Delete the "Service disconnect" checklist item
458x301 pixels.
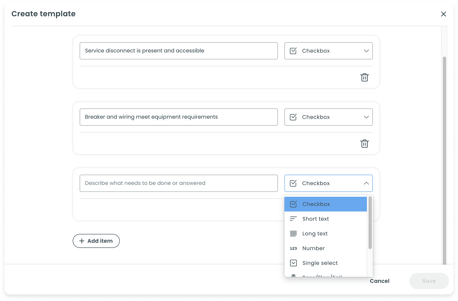tap(365, 77)
